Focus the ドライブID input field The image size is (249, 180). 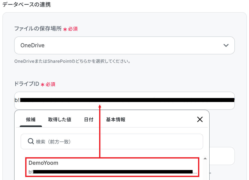click(x=124, y=100)
